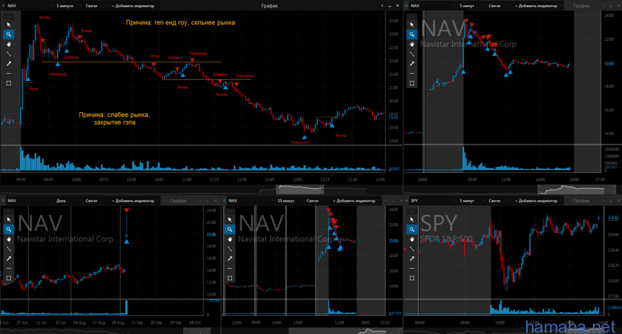Click the timeline navigator thumbnail under 1-minute chart
The height and width of the screenshot is (334, 622).
pos(299,189)
